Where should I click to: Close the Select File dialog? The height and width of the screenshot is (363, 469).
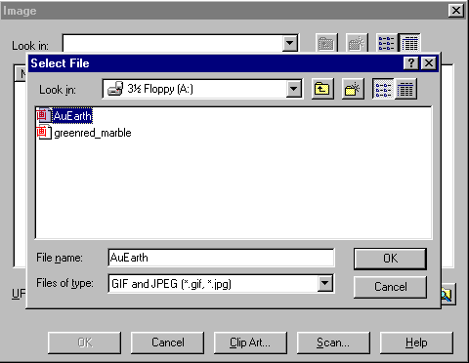coord(429,62)
